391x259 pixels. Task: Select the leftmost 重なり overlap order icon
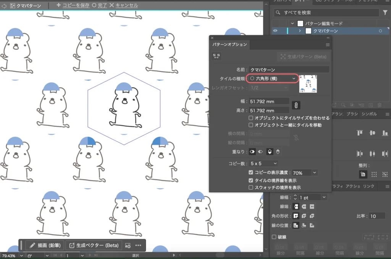[x=252, y=151]
